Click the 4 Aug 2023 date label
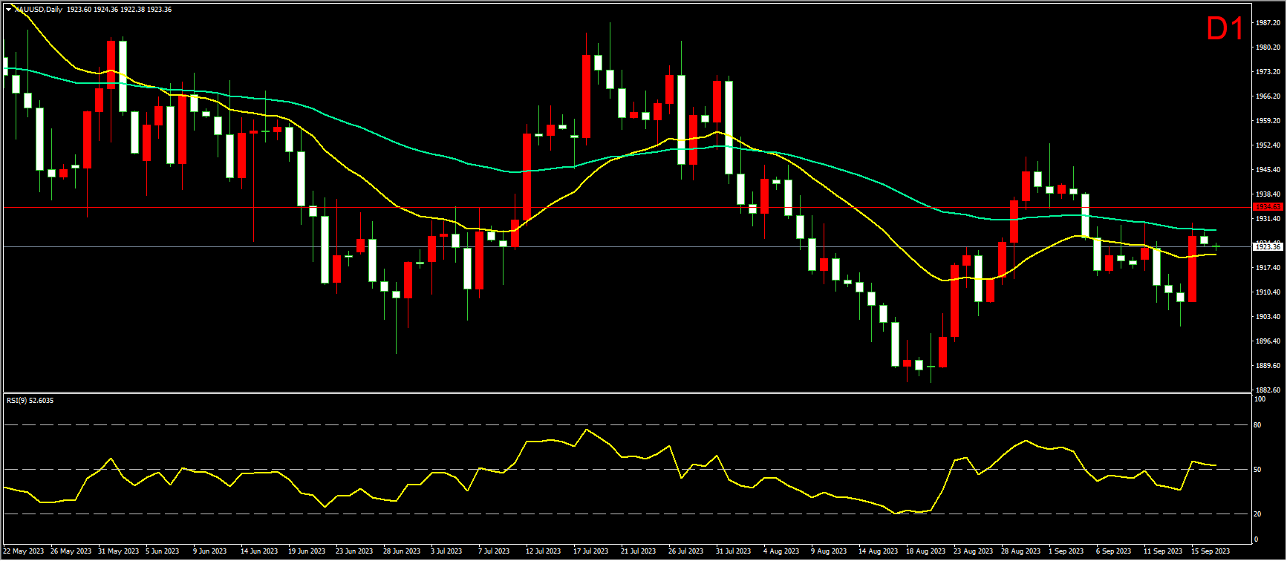 pyautogui.click(x=782, y=551)
